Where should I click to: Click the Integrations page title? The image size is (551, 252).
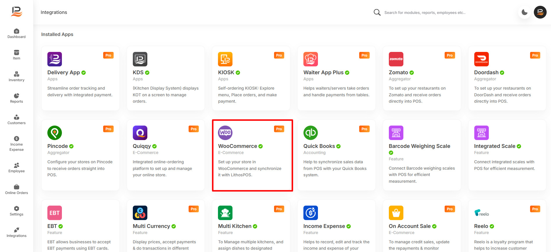54,12
